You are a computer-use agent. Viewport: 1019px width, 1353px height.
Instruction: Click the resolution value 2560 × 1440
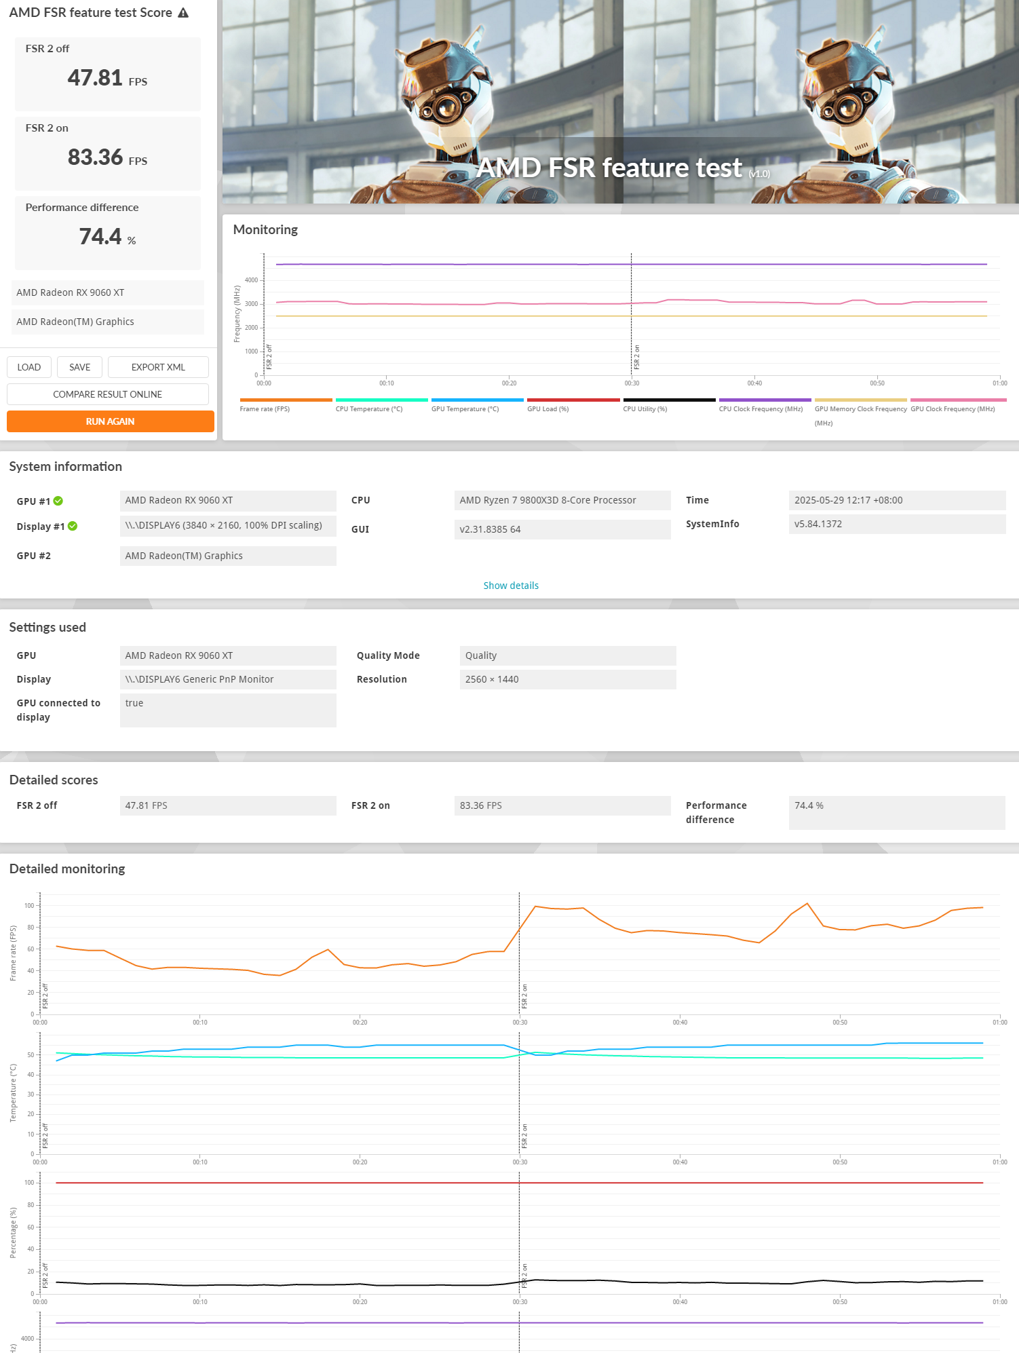point(568,679)
